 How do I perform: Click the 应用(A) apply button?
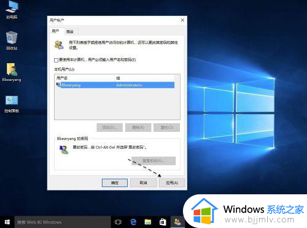[172, 183]
